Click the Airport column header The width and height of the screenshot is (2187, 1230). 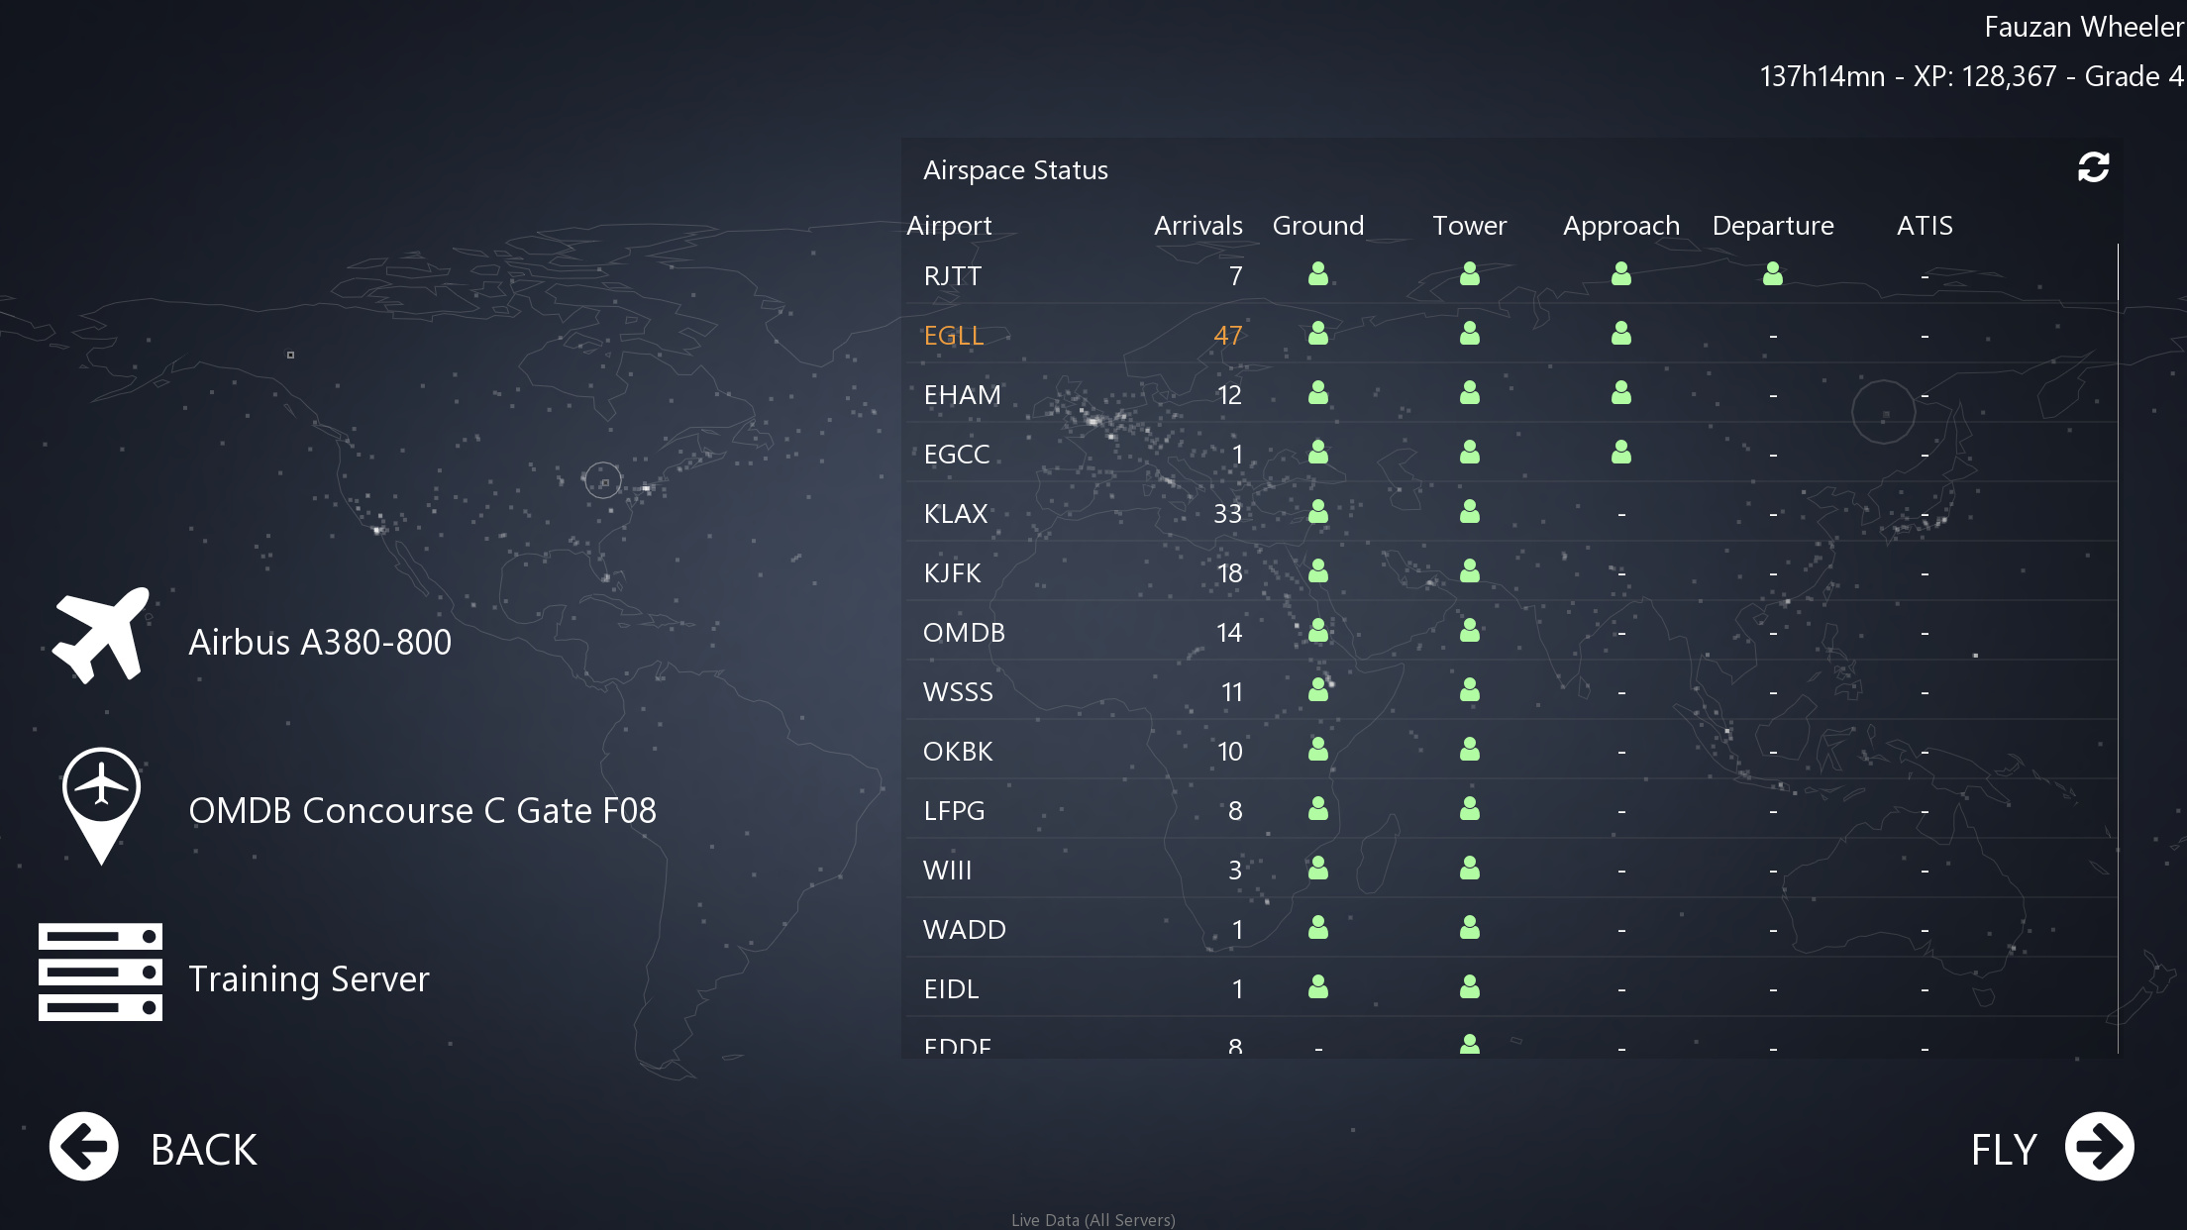pyautogui.click(x=948, y=226)
